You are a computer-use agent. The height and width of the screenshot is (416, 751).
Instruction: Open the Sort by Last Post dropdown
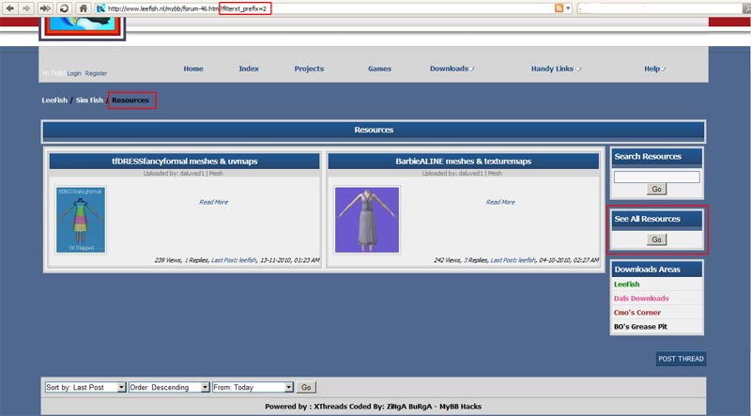(86, 387)
